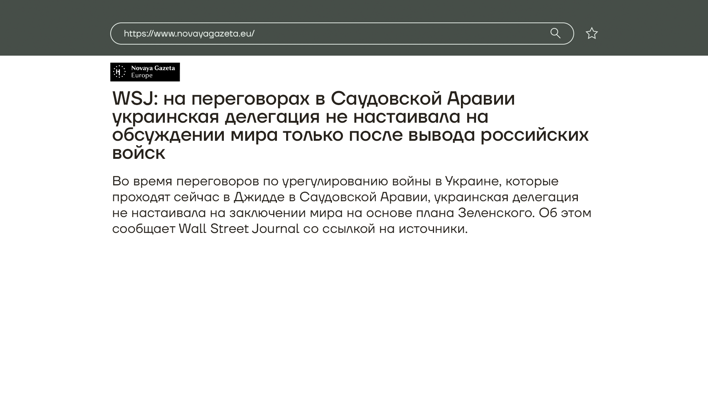Viewport: 708px width, 398px height.
Task: Click 'обсуждении мира' in the headline
Action: [195, 135]
